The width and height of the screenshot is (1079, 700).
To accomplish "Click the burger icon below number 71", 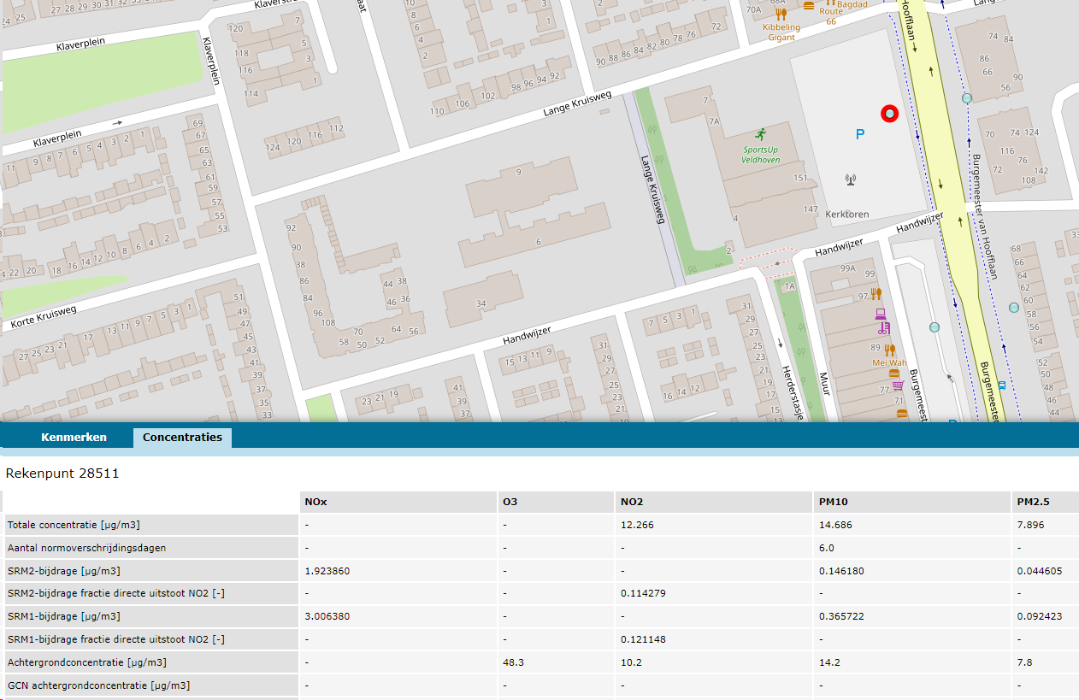I will 902,414.
